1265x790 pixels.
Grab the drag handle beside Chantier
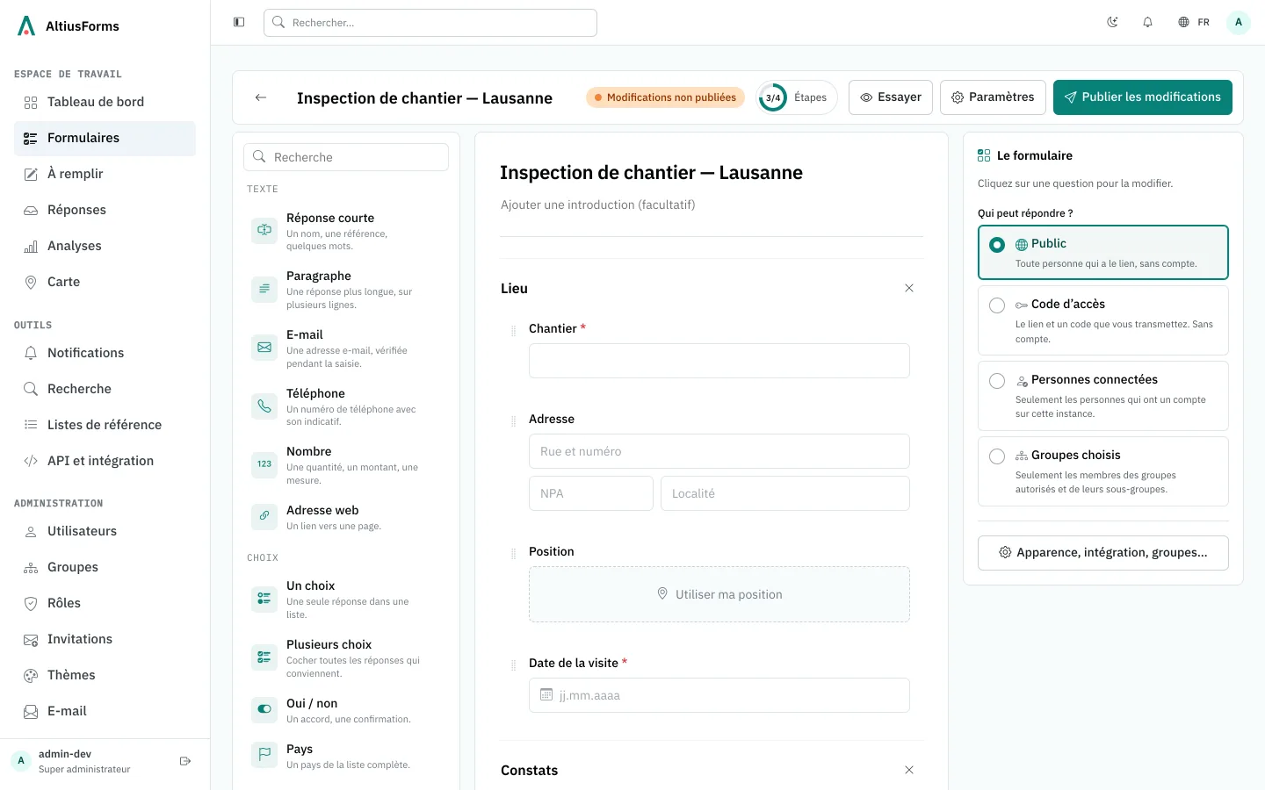pyautogui.click(x=514, y=331)
